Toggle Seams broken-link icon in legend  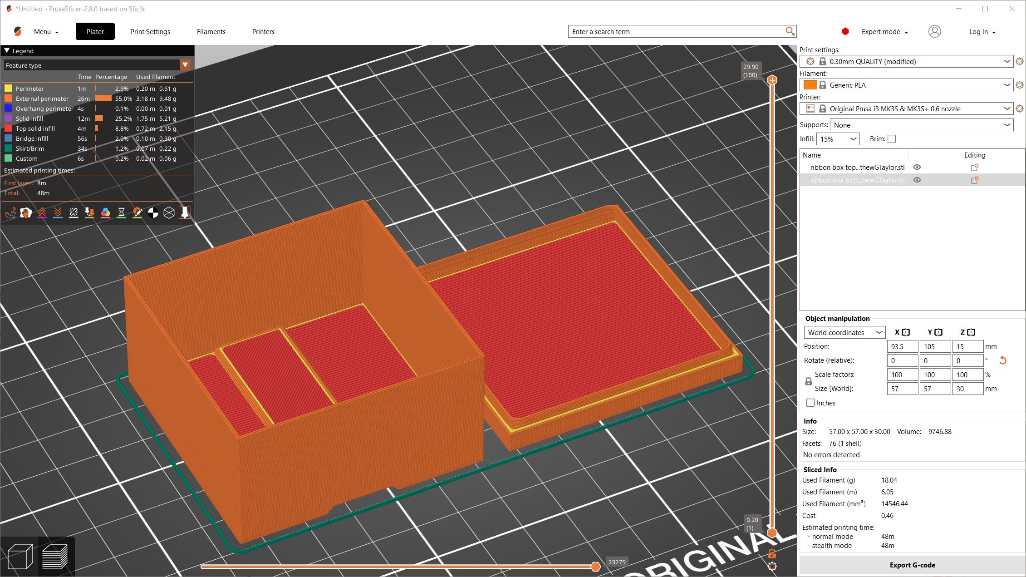click(74, 212)
